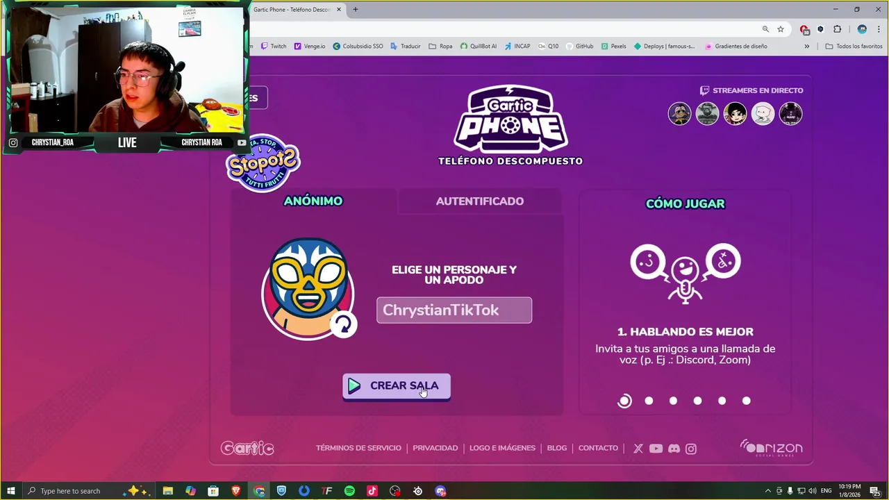This screenshot has width=889, height=500.
Task: Open File Explorer from the taskbar
Action: 167,491
